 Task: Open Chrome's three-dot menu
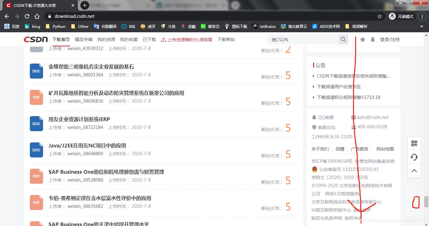[x=422, y=16]
